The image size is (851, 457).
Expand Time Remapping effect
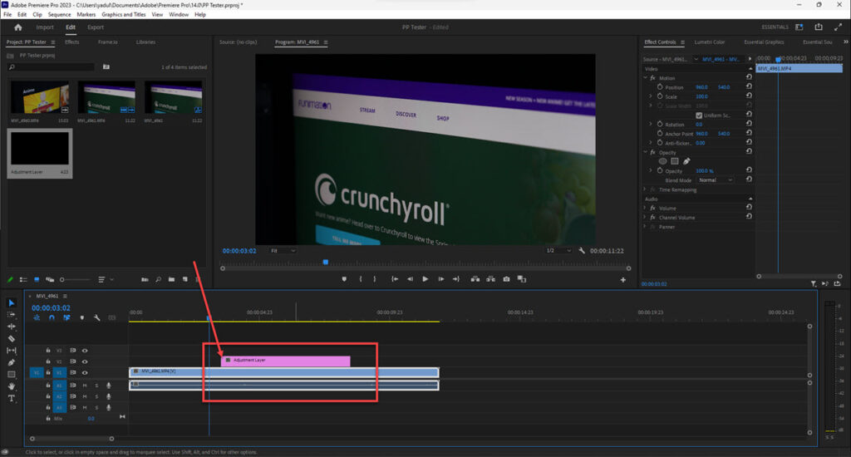tap(645, 189)
